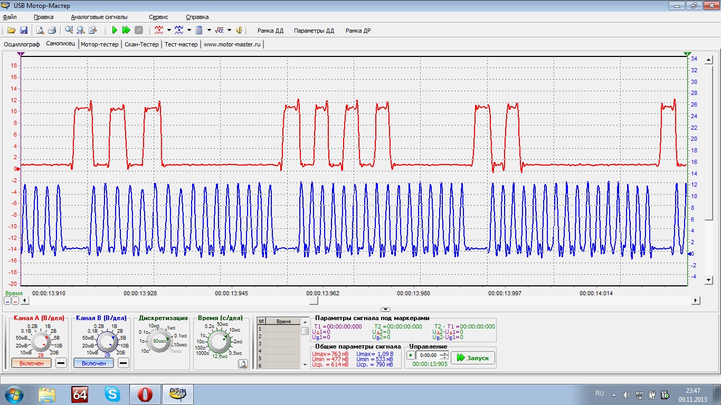Click Канал A volts-per-division knob

(40, 342)
